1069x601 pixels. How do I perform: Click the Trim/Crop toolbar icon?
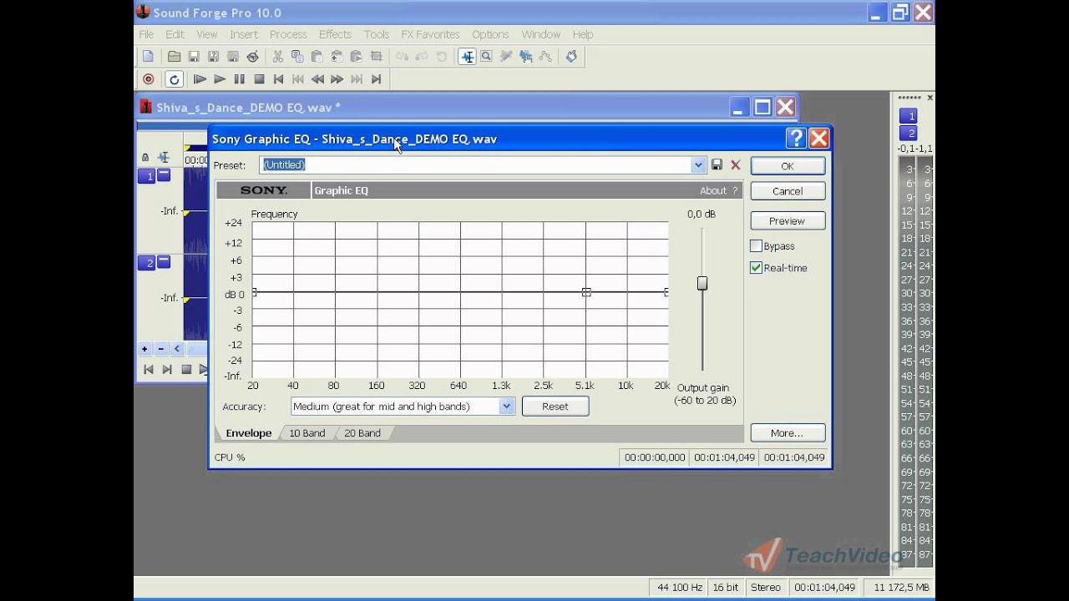[x=376, y=56]
